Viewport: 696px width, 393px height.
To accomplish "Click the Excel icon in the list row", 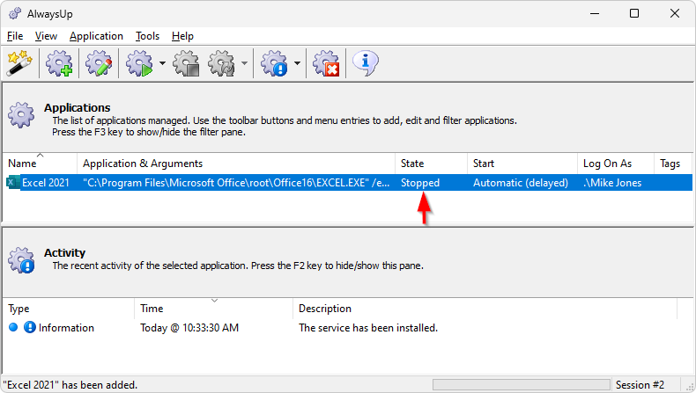I will (x=12, y=183).
